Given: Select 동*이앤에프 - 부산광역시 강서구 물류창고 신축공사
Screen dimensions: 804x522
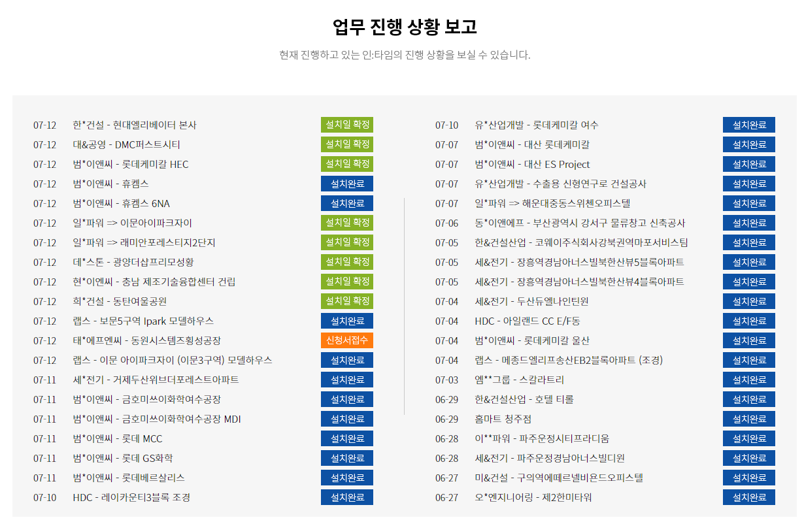Looking at the screenshot, I should [x=580, y=223].
